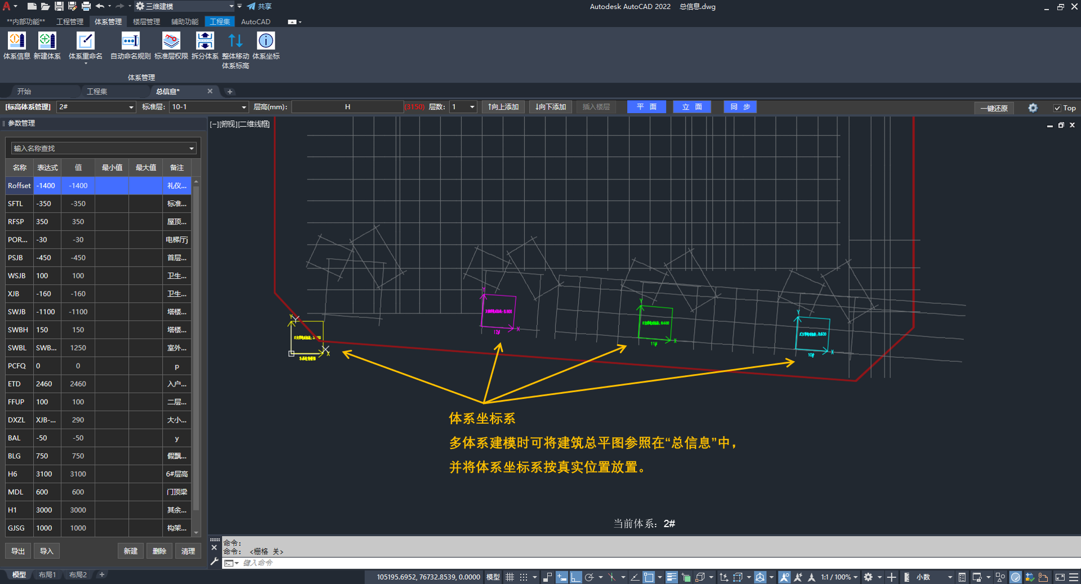Click the settings gear beside 一键还原

pos(1033,107)
